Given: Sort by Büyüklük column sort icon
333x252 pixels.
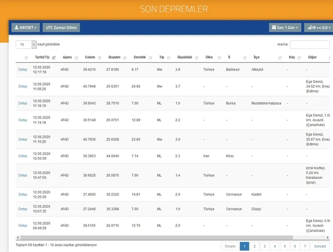Looking at the screenshot, I should (197, 58).
